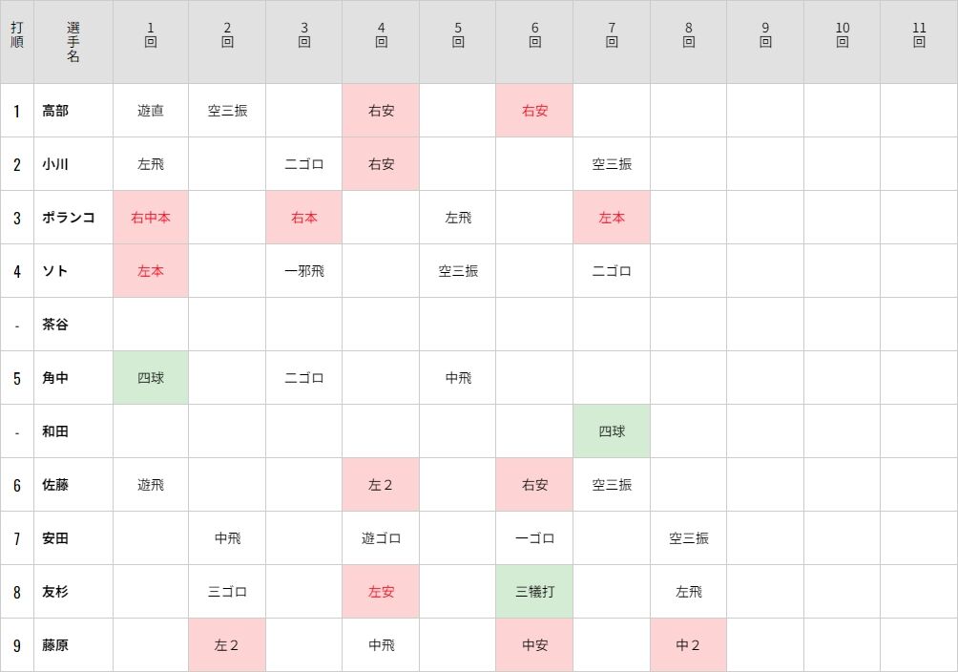The image size is (958, 672).
Task: Click 佐藤's 左２ double cell
Action: point(381,485)
